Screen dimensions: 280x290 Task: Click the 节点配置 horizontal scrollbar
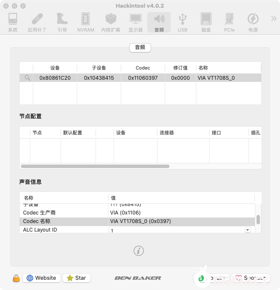[95, 166]
